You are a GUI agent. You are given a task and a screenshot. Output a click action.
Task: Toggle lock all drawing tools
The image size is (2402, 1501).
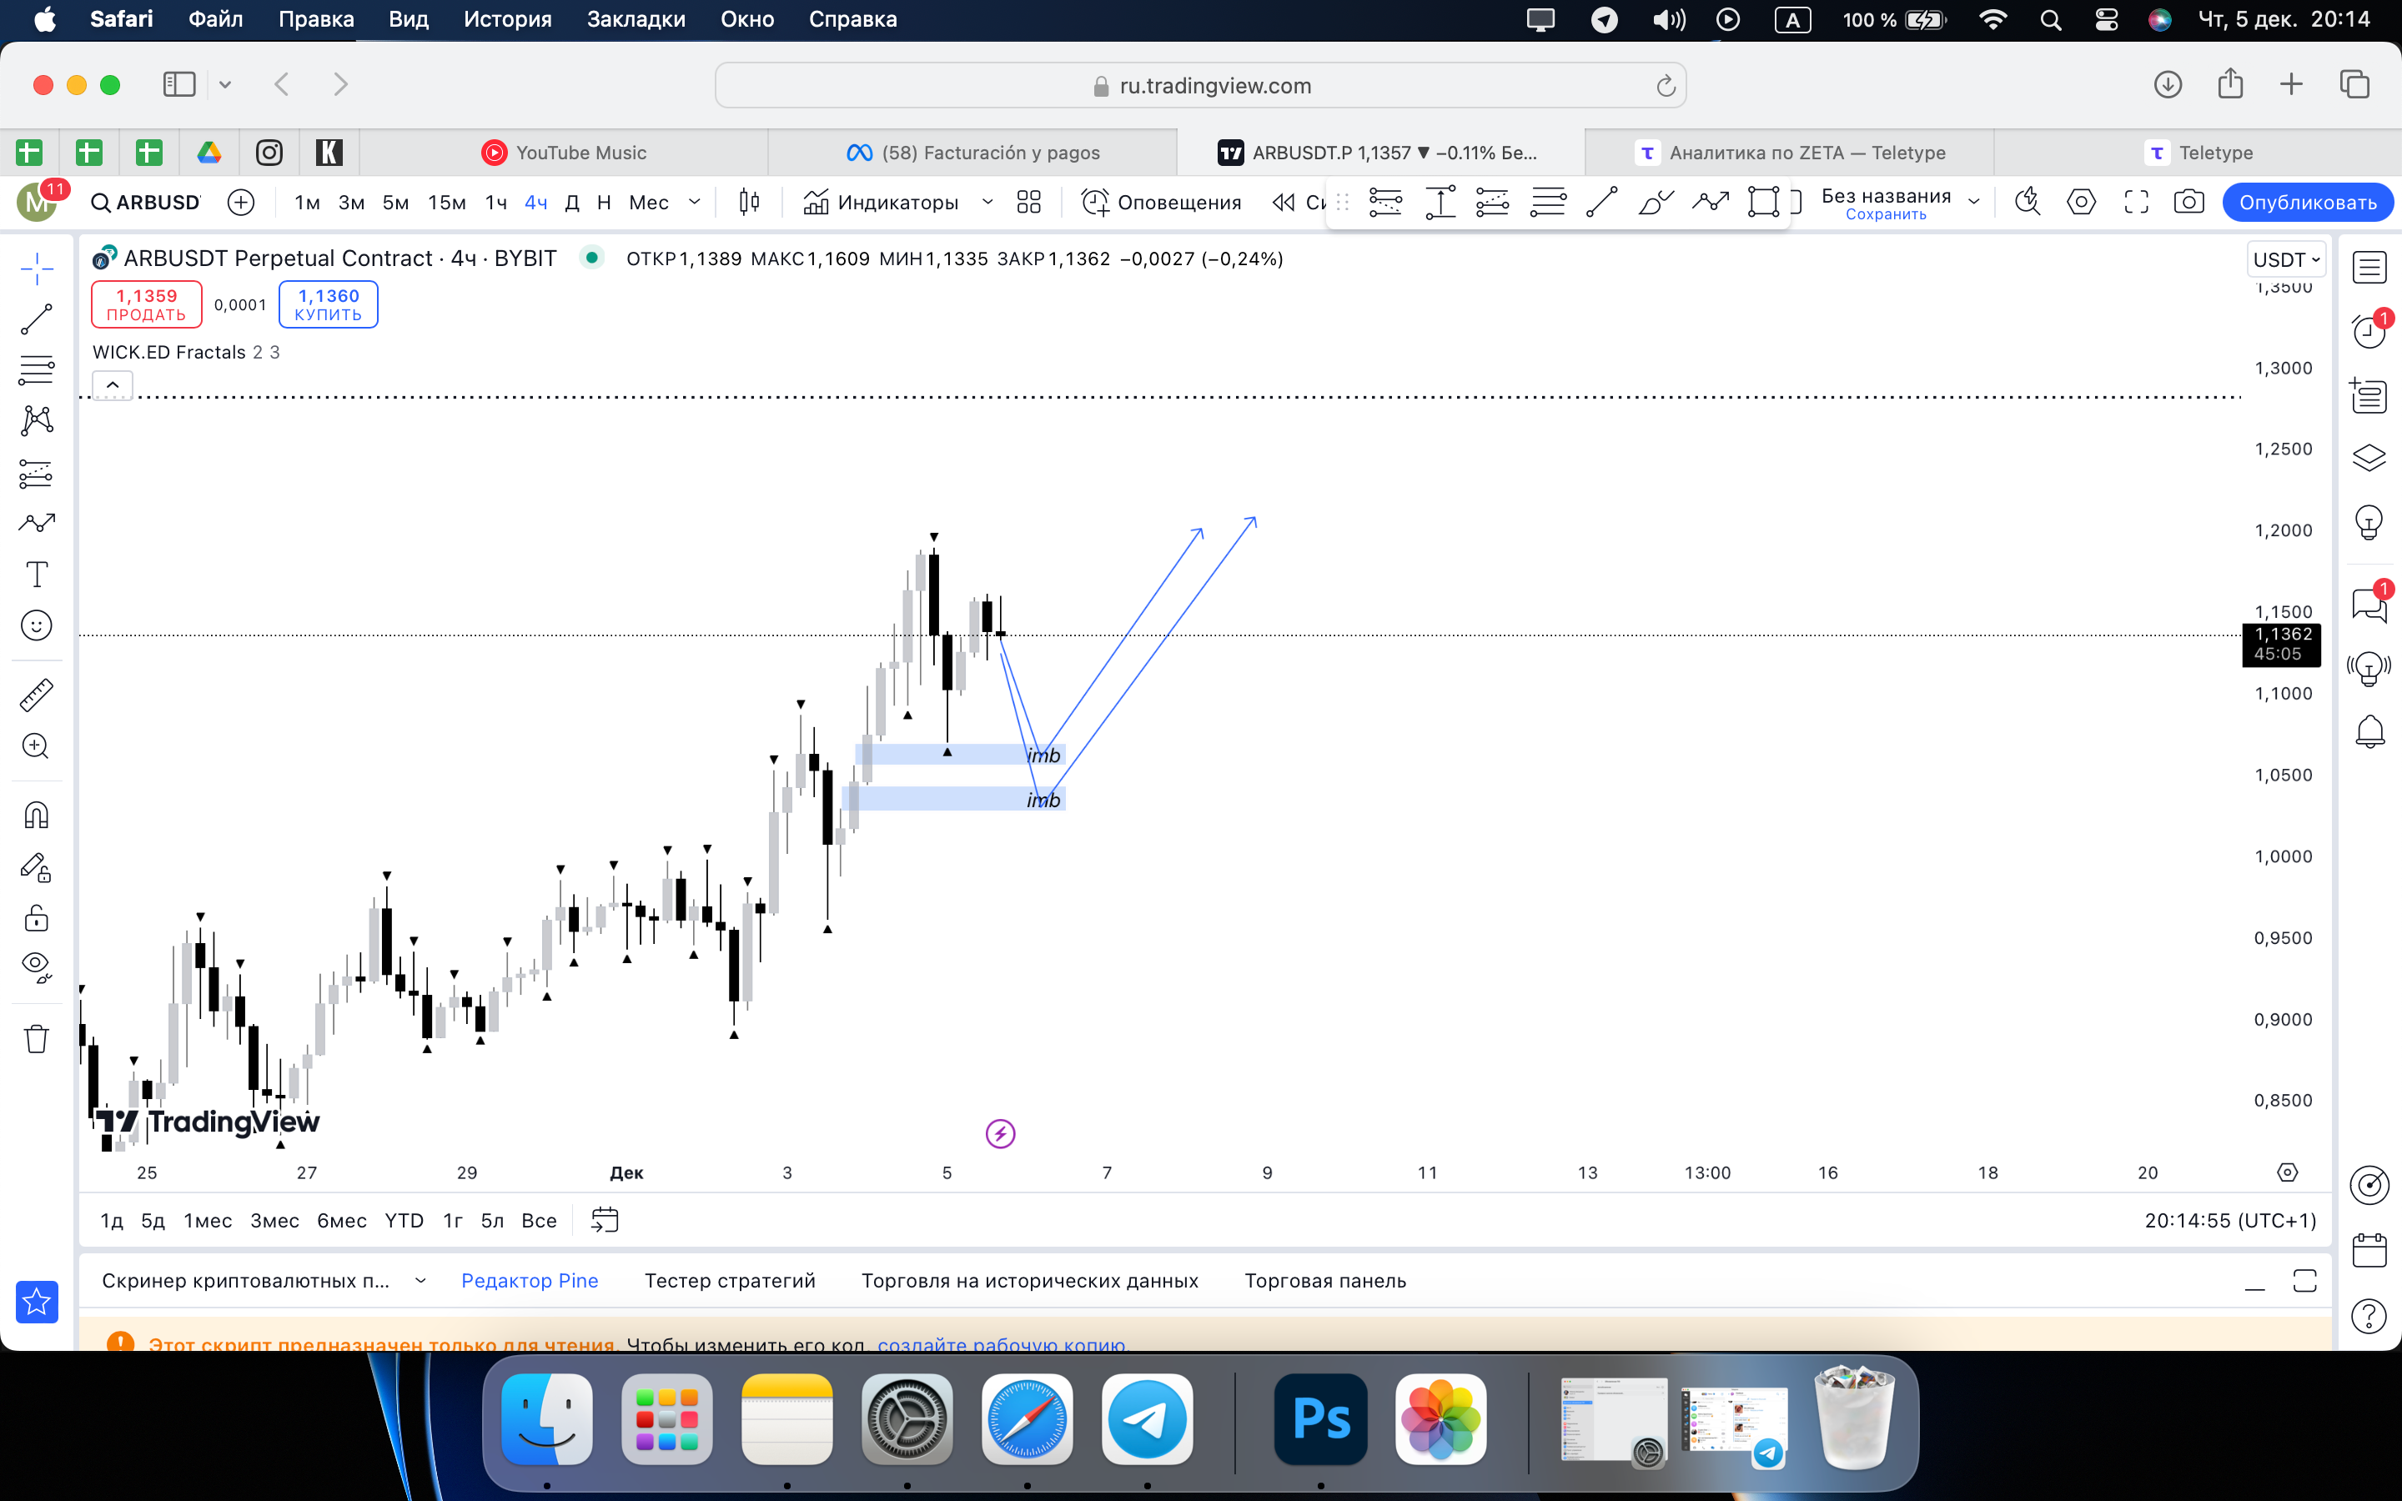tap(37, 917)
